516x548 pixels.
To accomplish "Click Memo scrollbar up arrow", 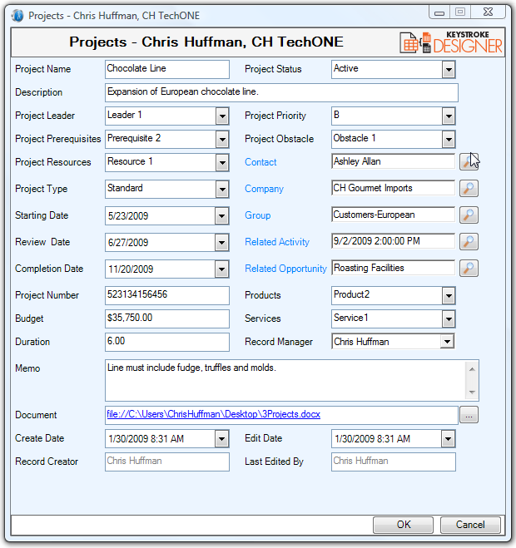I will click(x=472, y=369).
